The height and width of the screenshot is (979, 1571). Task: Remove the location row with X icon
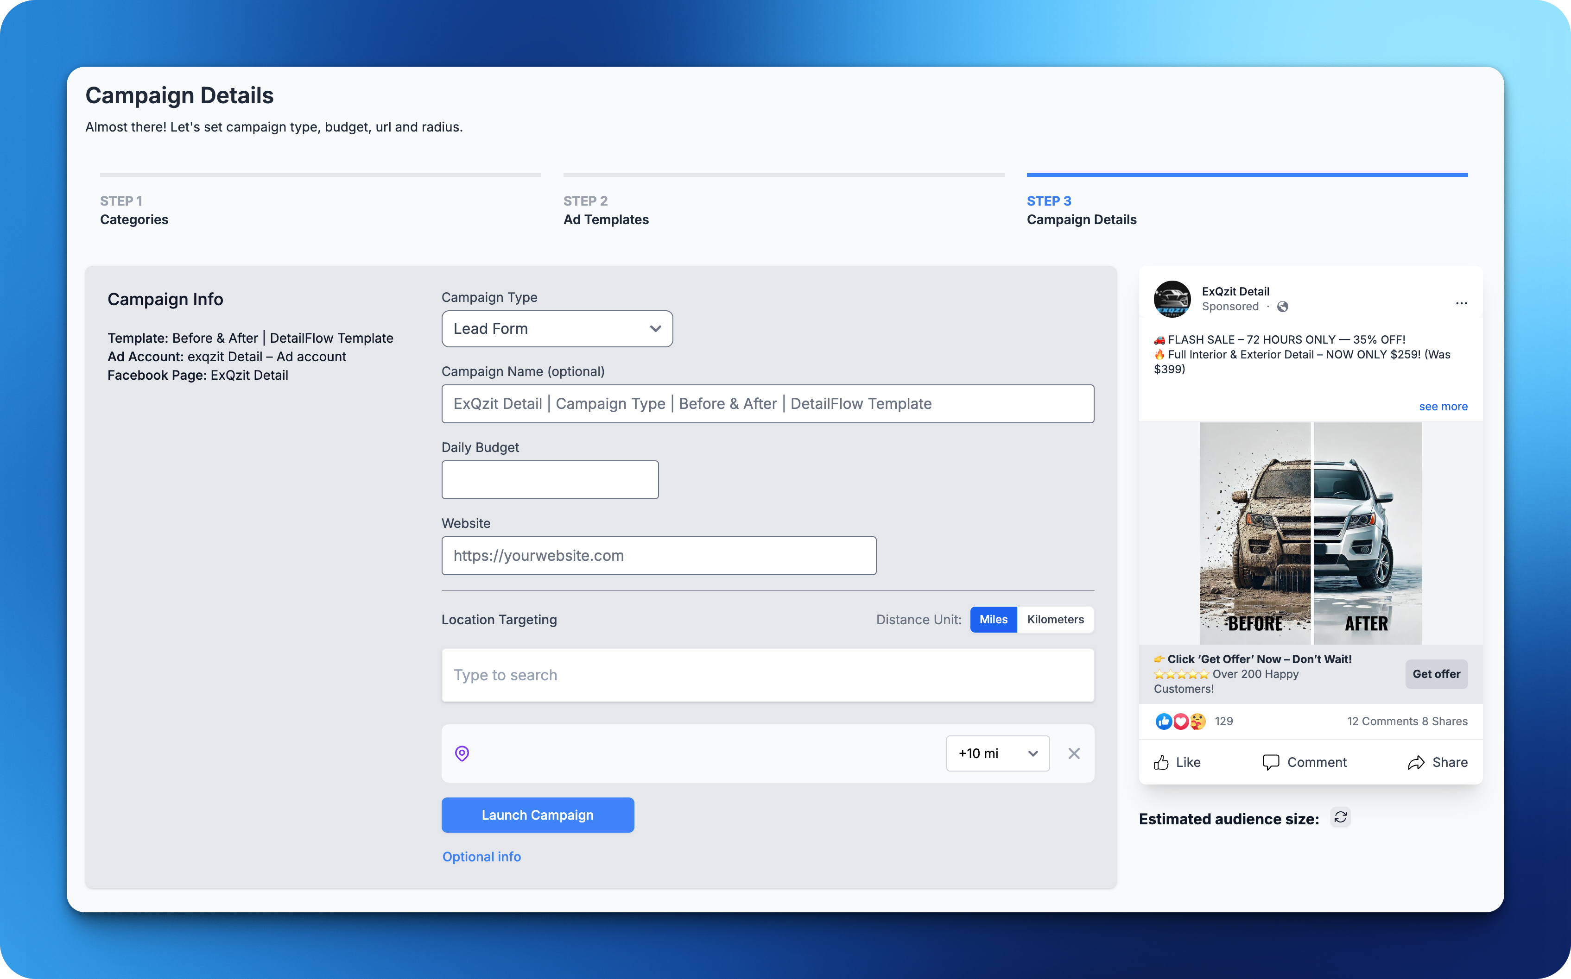pyautogui.click(x=1073, y=753)
